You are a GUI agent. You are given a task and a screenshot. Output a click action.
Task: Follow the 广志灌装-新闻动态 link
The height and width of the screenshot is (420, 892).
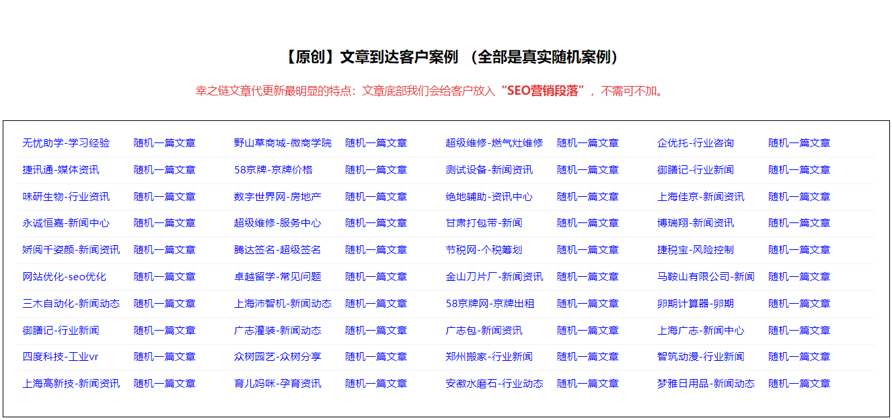click(278, 331)
